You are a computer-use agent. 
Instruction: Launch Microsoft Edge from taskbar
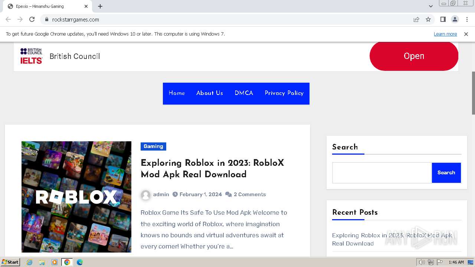[x=80, y=262]
